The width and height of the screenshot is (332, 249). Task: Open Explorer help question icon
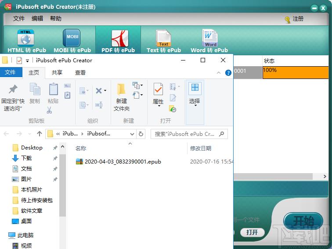pos(228,73)
